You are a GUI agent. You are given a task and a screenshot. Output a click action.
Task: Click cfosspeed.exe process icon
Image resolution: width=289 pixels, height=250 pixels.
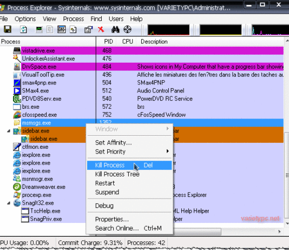[17, 115]
